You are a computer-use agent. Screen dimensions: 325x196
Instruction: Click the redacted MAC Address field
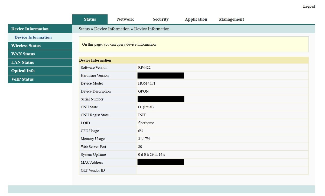pos(161,162)
